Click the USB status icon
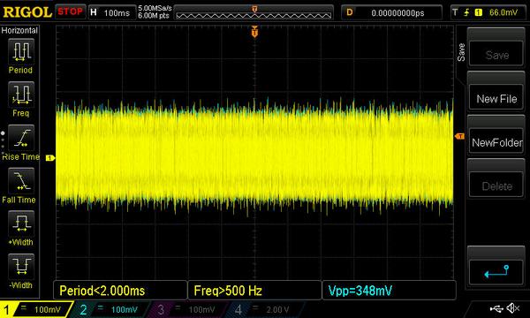 [496, 308]
